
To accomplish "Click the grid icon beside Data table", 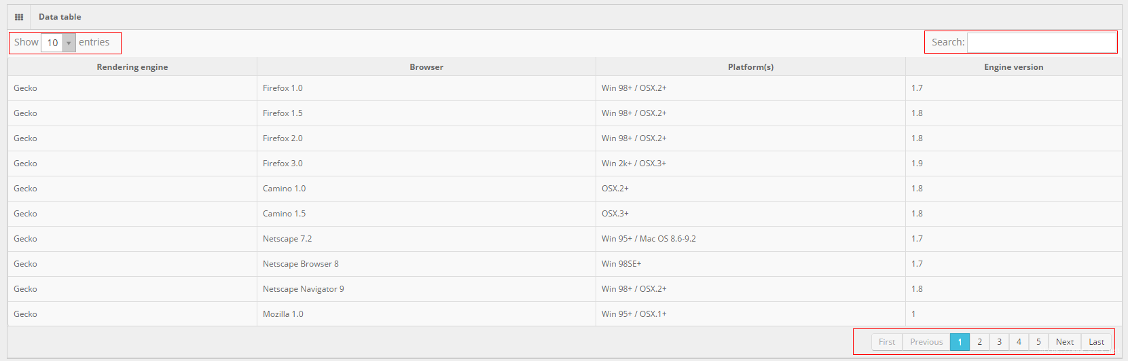I will (x=19, y=17).
